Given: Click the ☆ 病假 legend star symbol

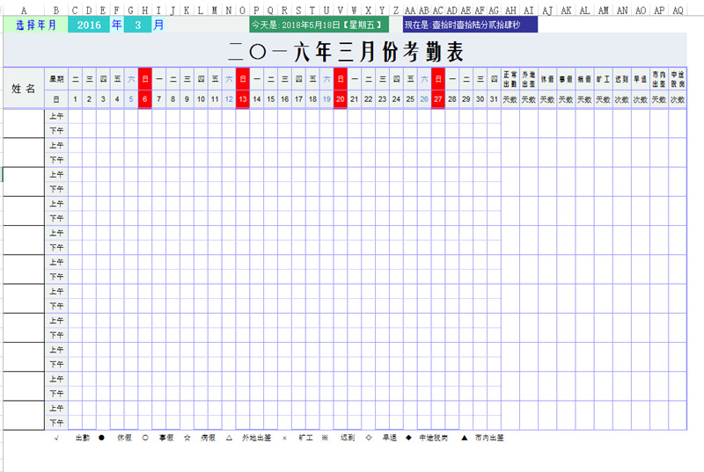Looking at the screenshot, I should tap(187, 437).
